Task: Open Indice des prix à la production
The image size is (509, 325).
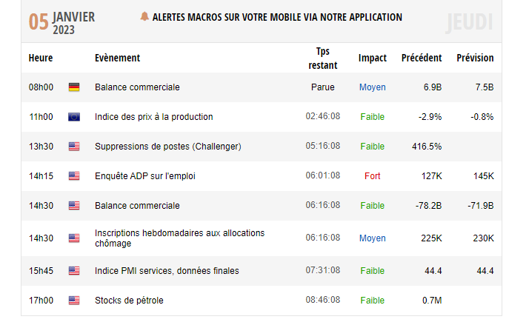Action: pyautogui.click(x=153, y=117)
